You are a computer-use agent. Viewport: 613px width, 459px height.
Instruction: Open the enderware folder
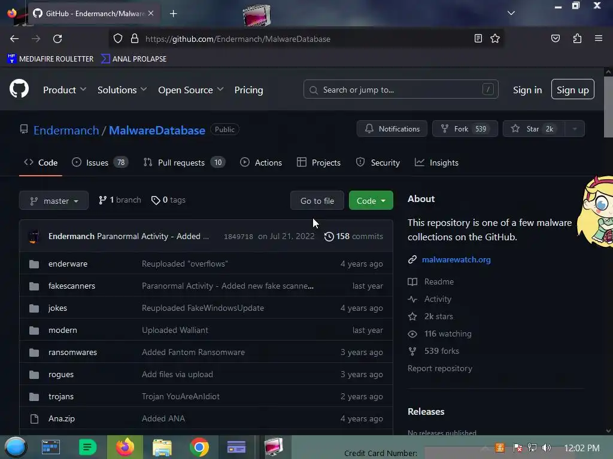[x=68, y=264]
